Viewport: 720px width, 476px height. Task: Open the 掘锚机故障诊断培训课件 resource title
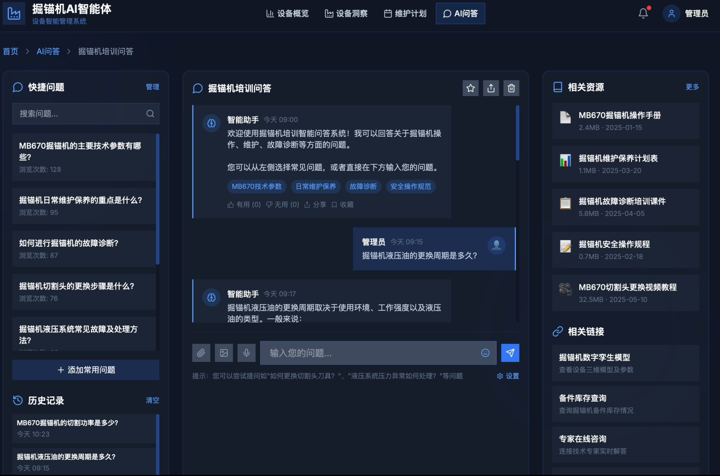point(622,201)
